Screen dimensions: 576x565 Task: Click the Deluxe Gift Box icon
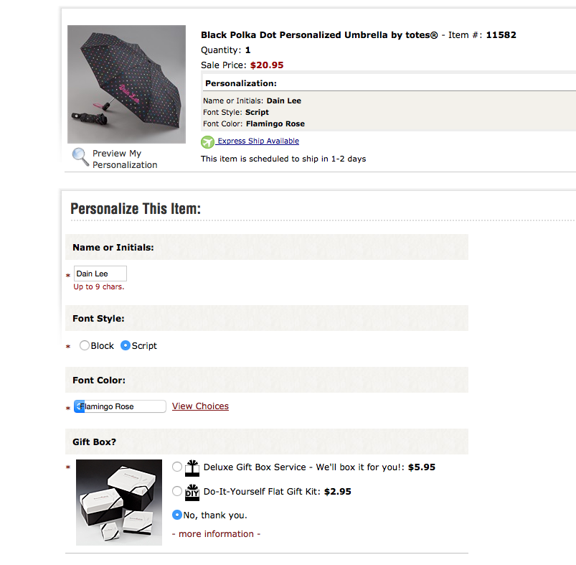[192, 468]
